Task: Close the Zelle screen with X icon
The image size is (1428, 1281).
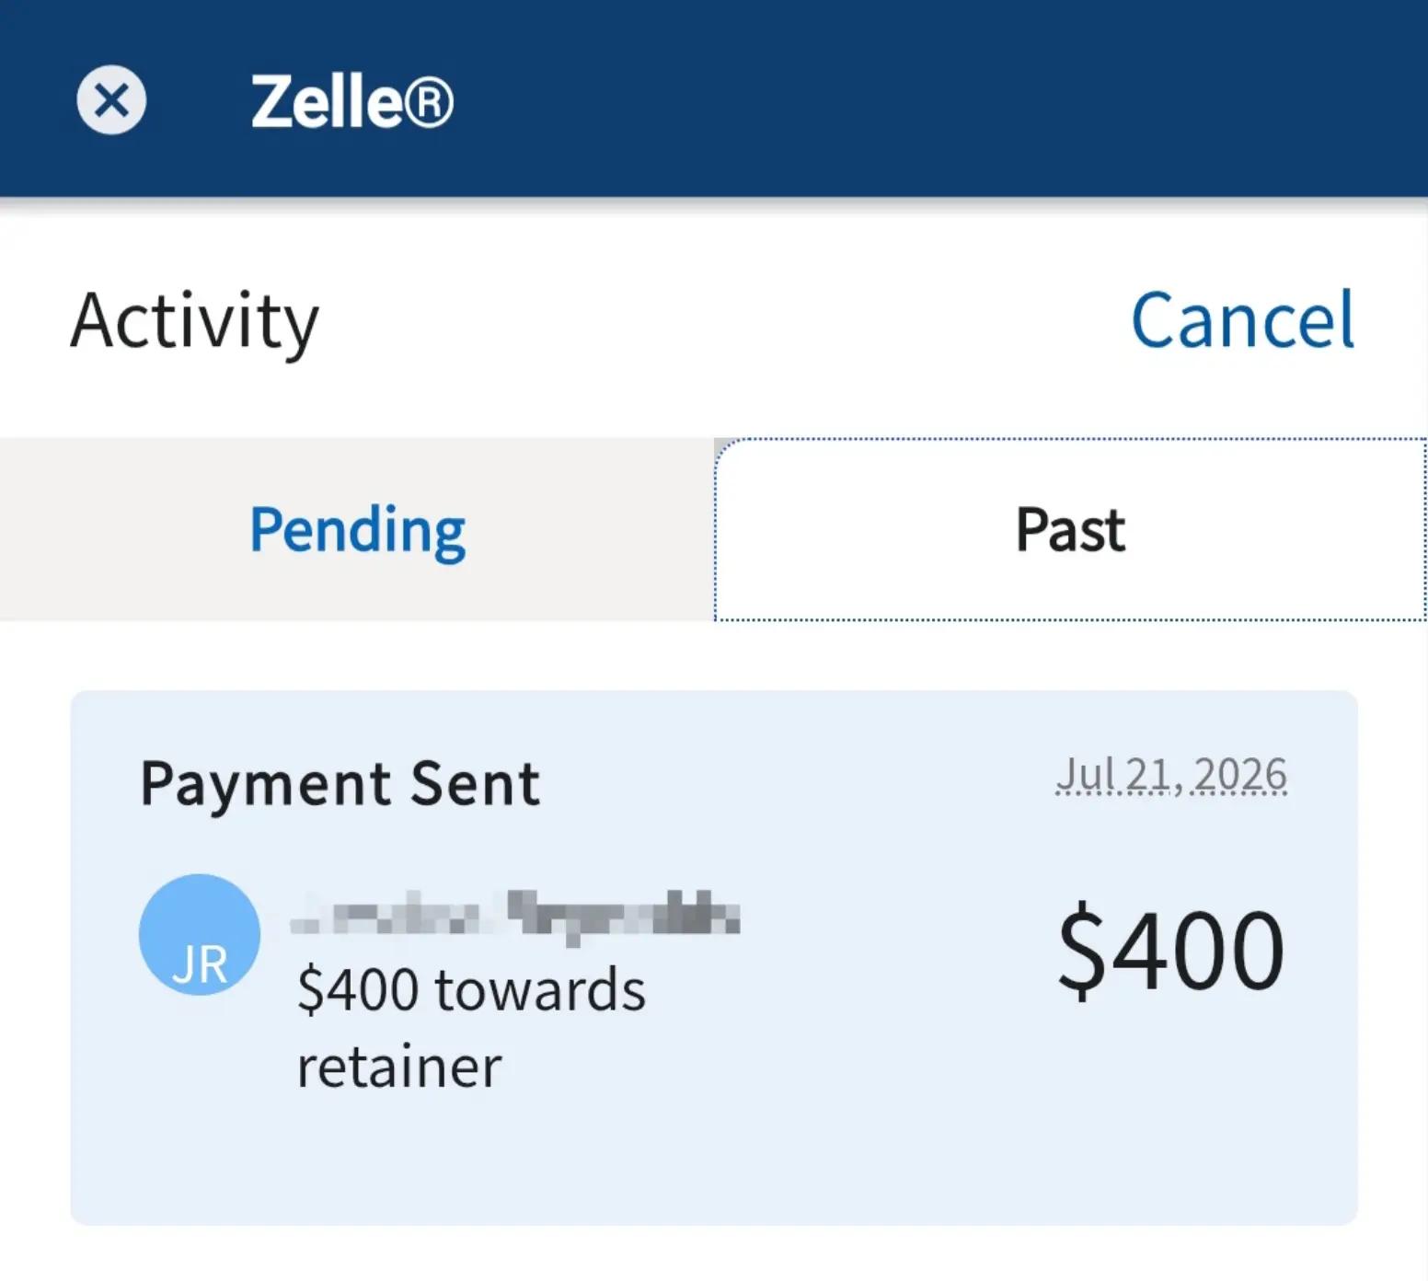Action: (110, 99)
